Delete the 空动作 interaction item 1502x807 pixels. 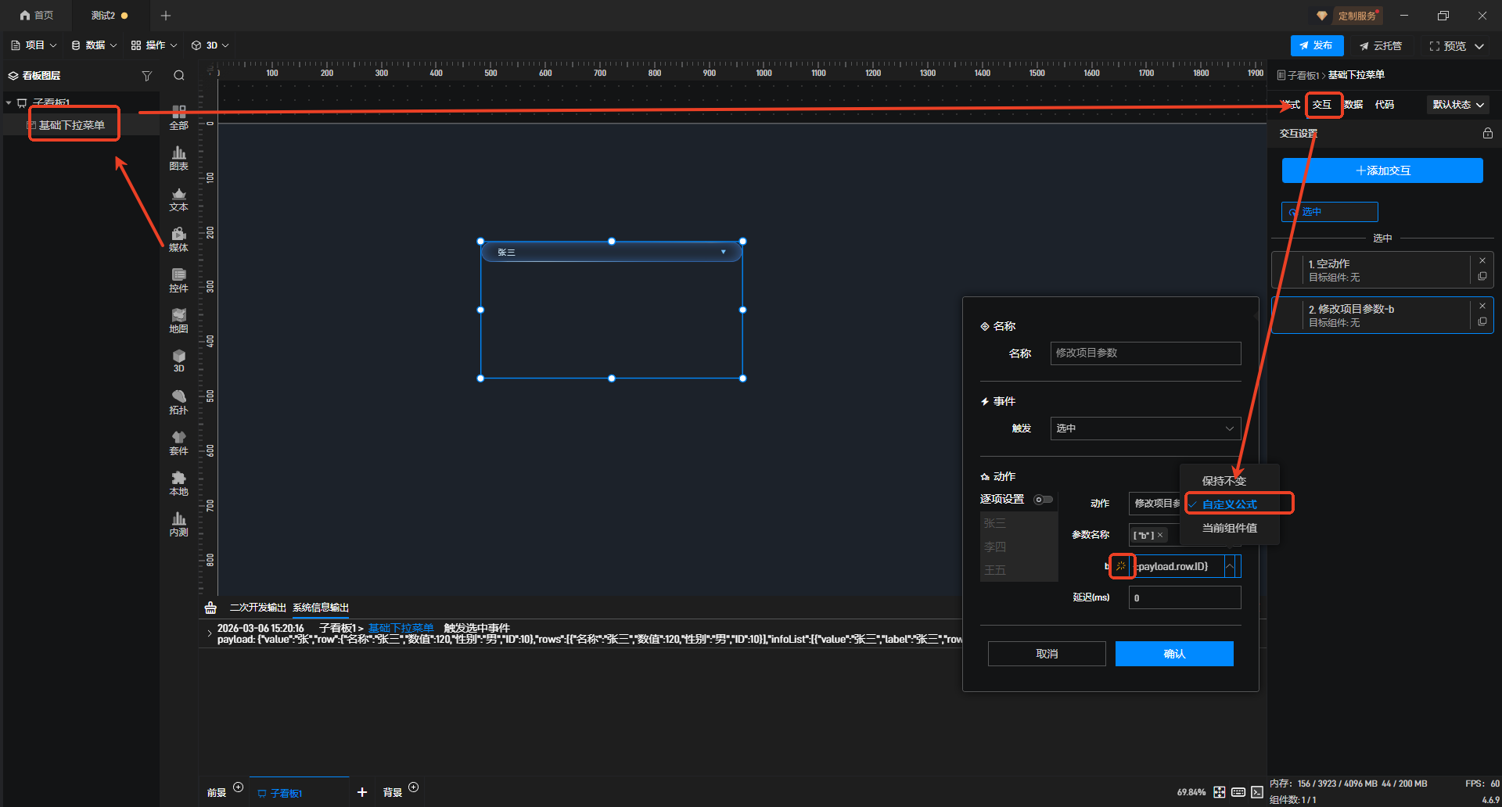pos(1482,261)
